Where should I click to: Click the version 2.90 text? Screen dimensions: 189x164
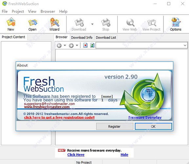121,77
